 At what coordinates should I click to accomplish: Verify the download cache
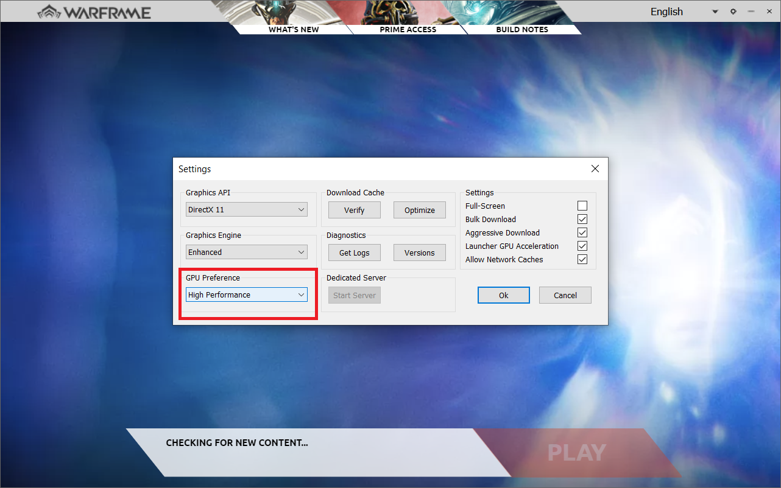[x=355, y=210]
